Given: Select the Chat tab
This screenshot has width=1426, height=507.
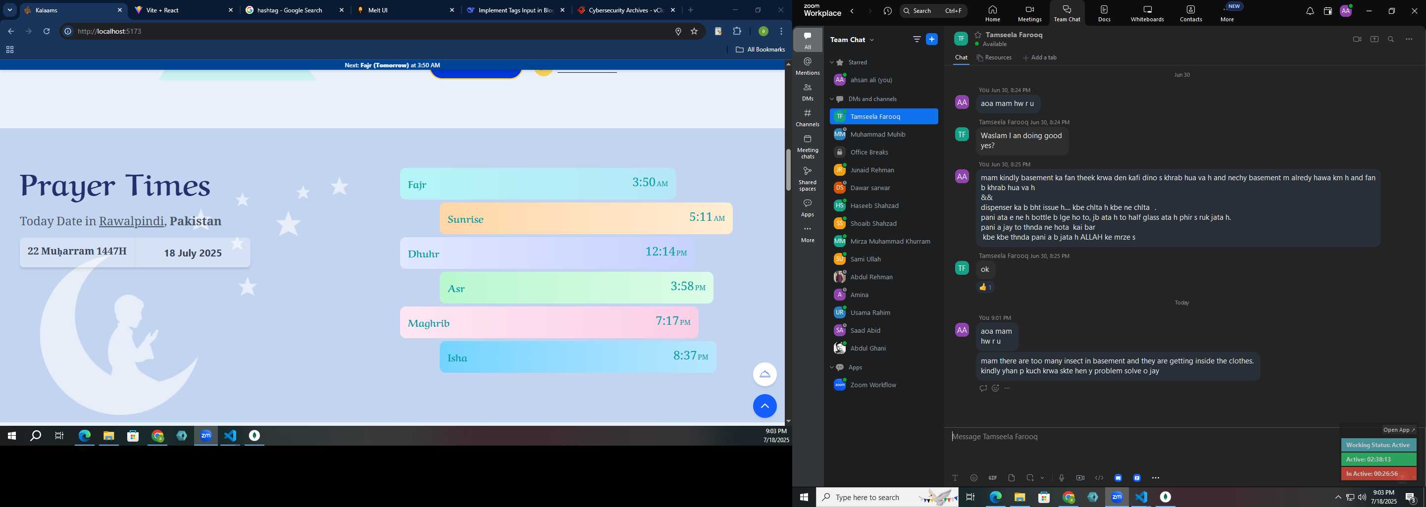Looking at the screenshot, I should pos(961,57).
